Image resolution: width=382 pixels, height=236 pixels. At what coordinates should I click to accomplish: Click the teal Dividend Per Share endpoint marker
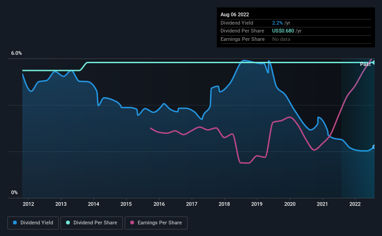pos(374,63)
